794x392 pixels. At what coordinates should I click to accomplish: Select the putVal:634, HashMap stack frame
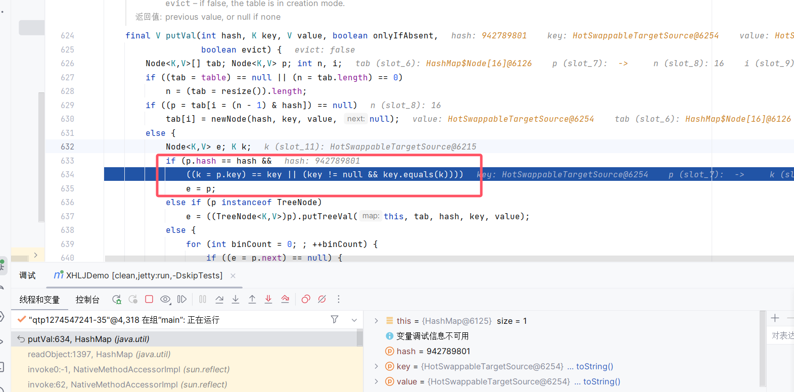coord(184,339)
